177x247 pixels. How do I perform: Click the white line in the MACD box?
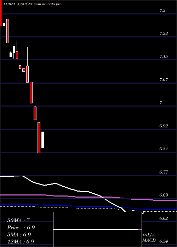(x=96, y=229)
